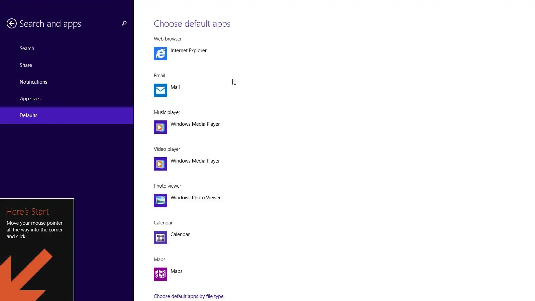Select the Defaults section
535x301 pixels.
click(67, 115)
